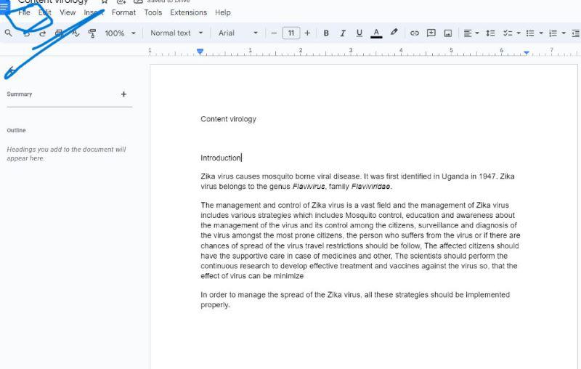Toggle bold formatting
This screenshot has height=369, width=581.
[326, 33]
